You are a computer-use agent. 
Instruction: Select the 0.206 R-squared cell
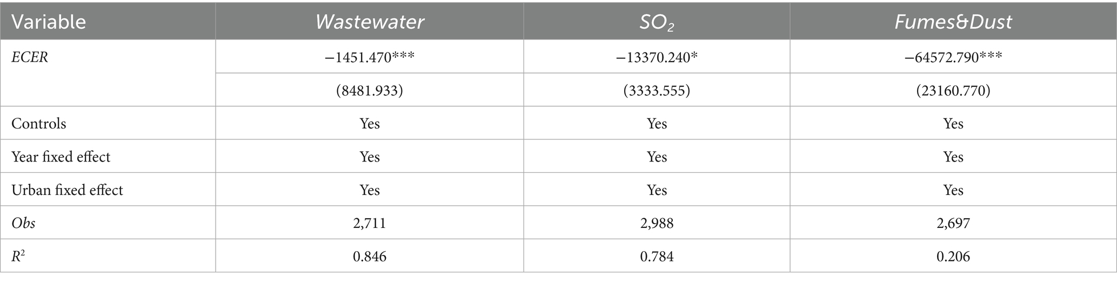953,256
